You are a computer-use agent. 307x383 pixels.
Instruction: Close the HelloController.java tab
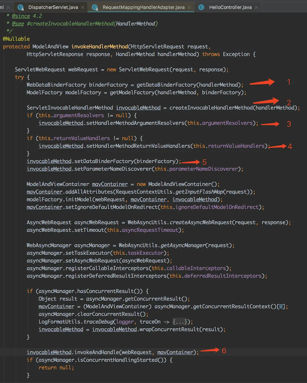tap(256, 7)
